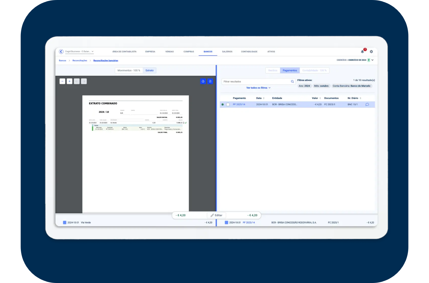Export the statement as PDF file
Screen dimensions: 429x283
(210, 81)
